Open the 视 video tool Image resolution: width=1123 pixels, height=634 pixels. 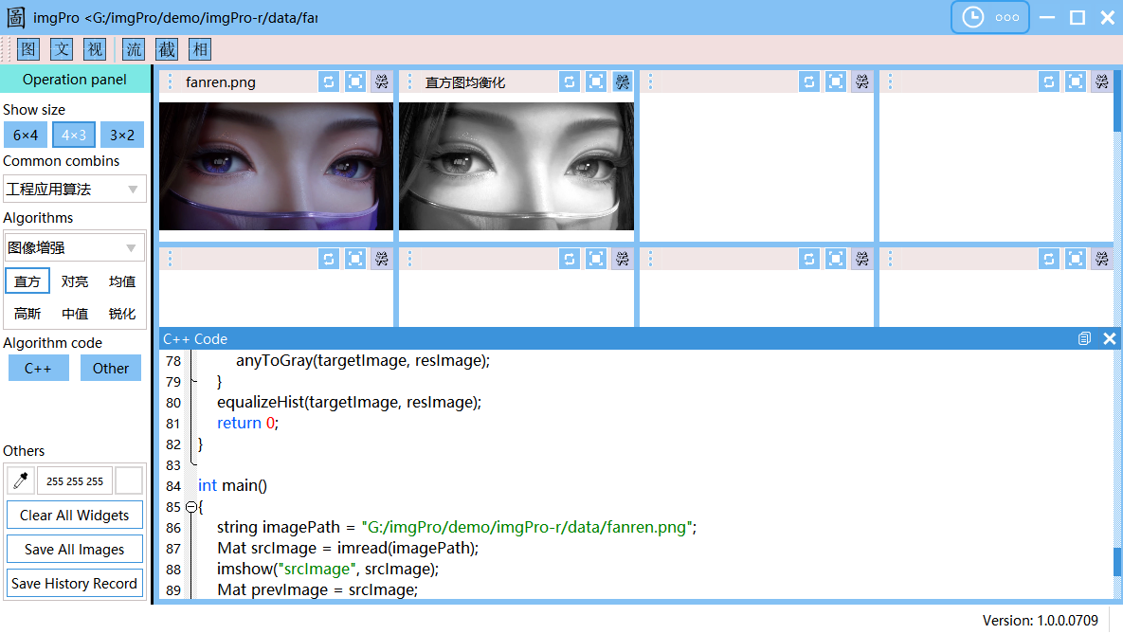(x=94, y=49)
